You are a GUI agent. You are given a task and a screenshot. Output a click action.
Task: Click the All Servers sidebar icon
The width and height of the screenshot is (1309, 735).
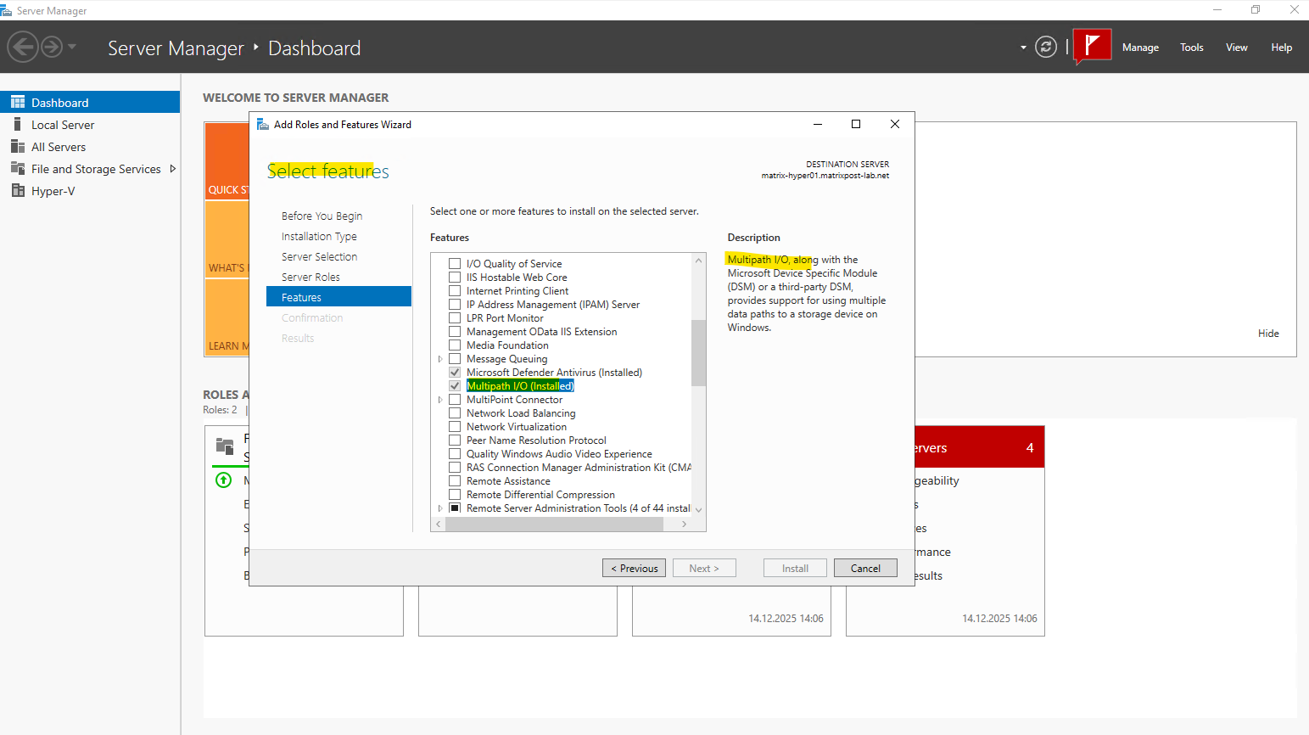coord(18,147)
